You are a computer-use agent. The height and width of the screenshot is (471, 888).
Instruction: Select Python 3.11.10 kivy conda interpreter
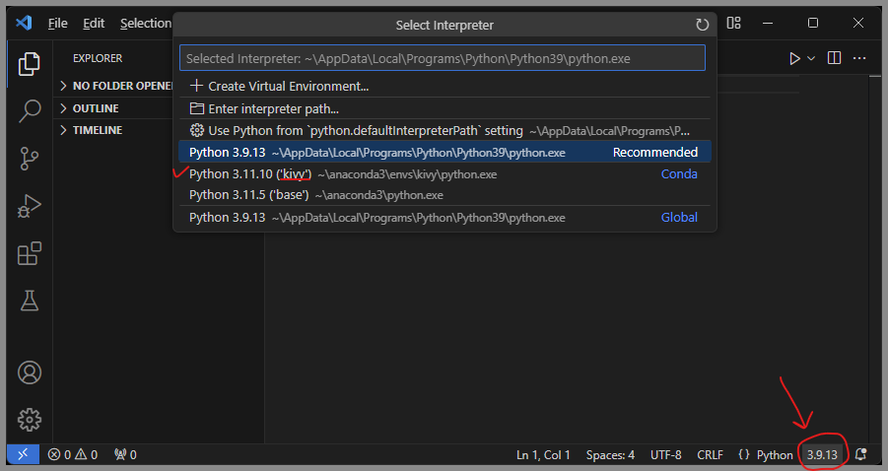coord(444,173)
